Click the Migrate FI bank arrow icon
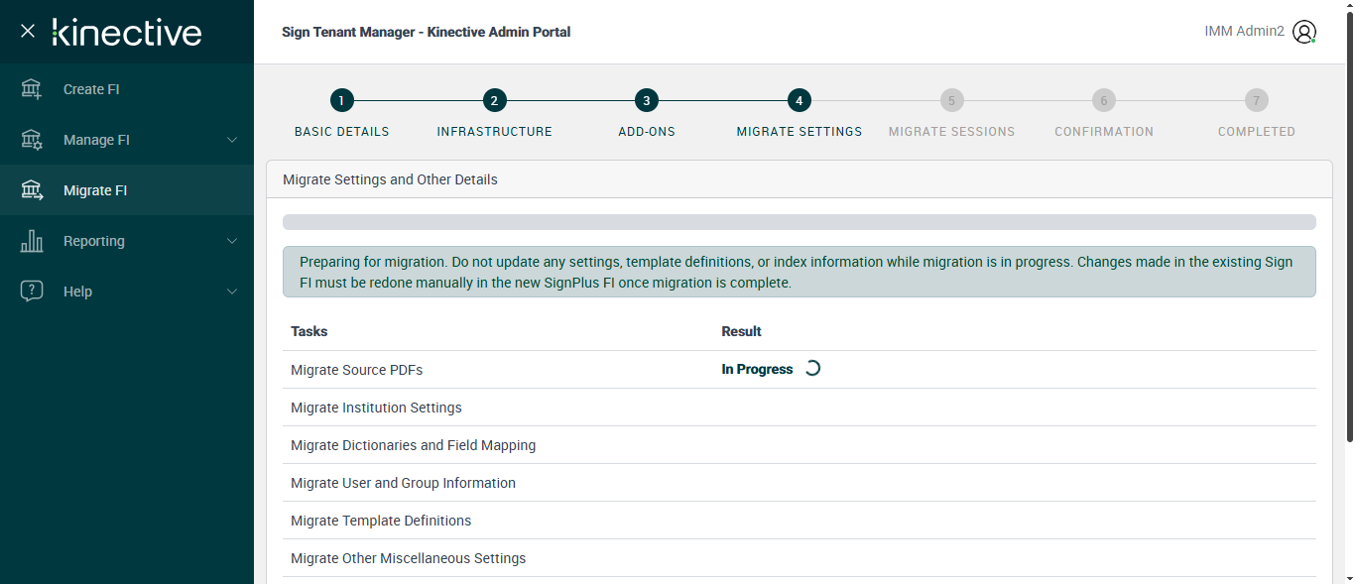This screenshot has width=1355, height=584. coord(32,190)
